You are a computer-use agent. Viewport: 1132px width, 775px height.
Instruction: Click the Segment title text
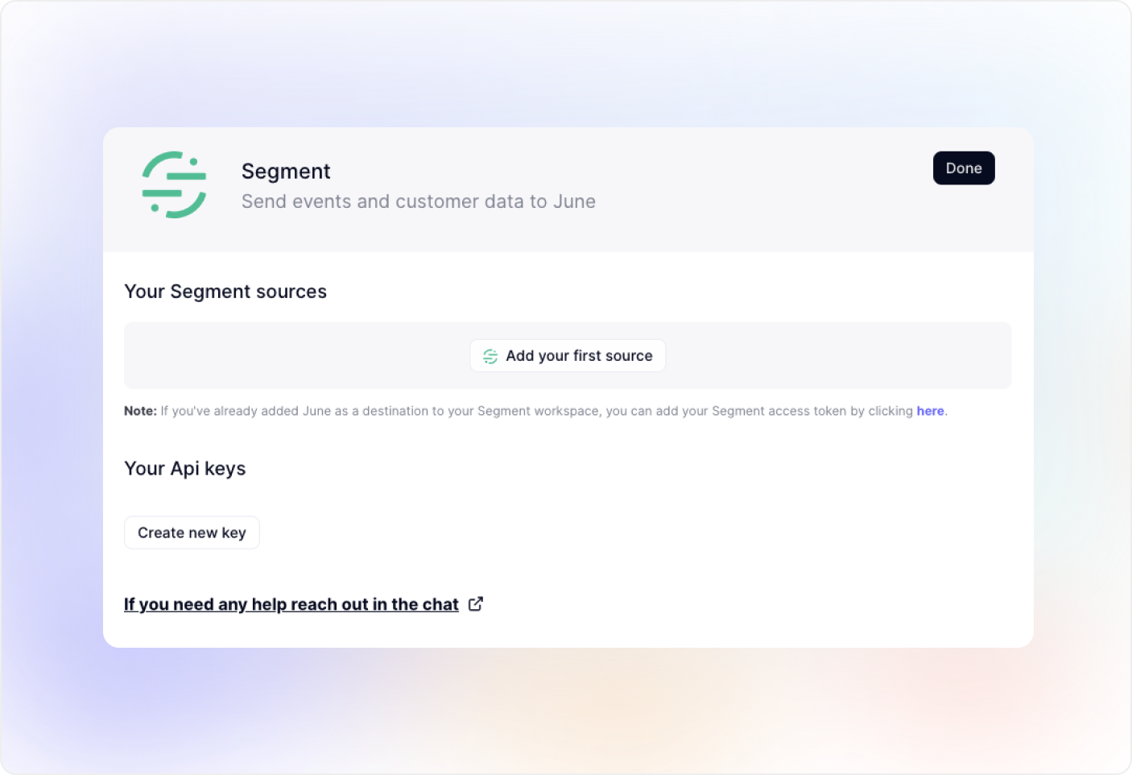286,171
